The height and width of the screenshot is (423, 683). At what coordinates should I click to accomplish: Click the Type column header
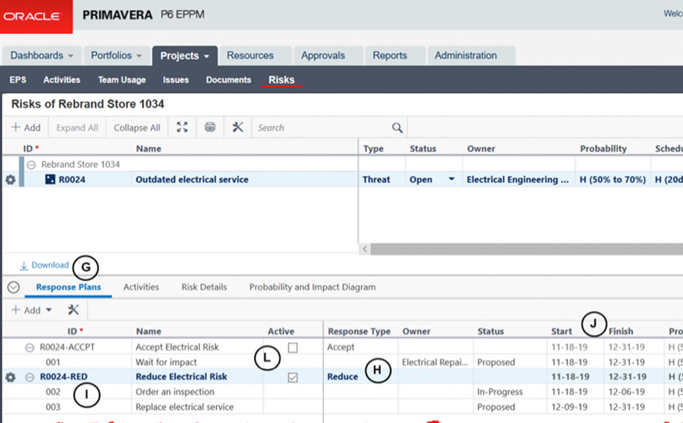(373, 148)
